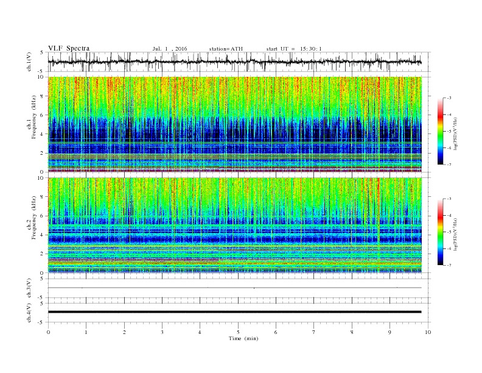Click the ch.2 "Frequency (kHz)" axis label

[x=34, y=218]
